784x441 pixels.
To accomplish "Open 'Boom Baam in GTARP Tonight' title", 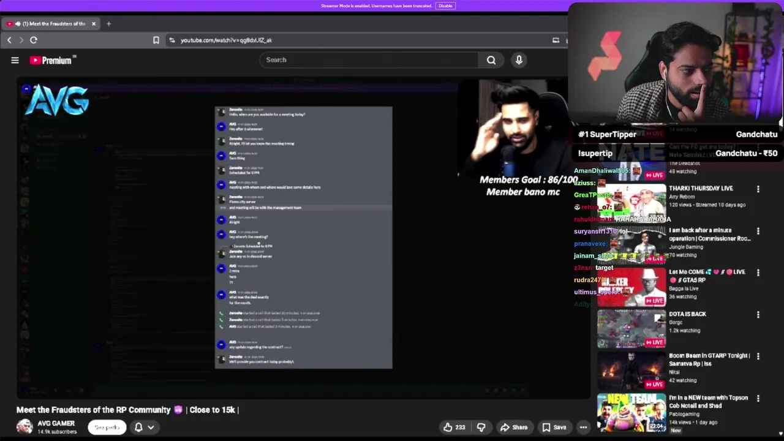I will [709, 360].
